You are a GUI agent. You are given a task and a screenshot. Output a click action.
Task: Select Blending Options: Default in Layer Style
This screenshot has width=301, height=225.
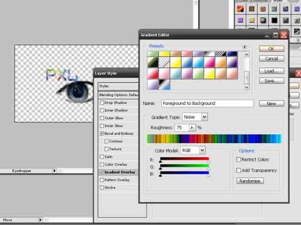click(118, 95)
